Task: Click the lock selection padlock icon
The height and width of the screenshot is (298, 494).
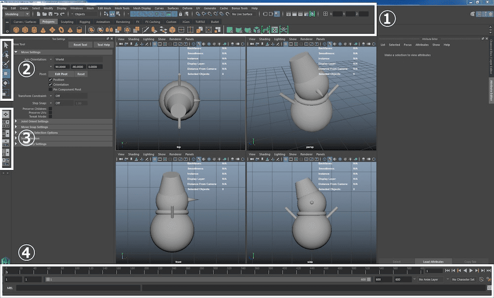Action: click(x=180, y=14)
